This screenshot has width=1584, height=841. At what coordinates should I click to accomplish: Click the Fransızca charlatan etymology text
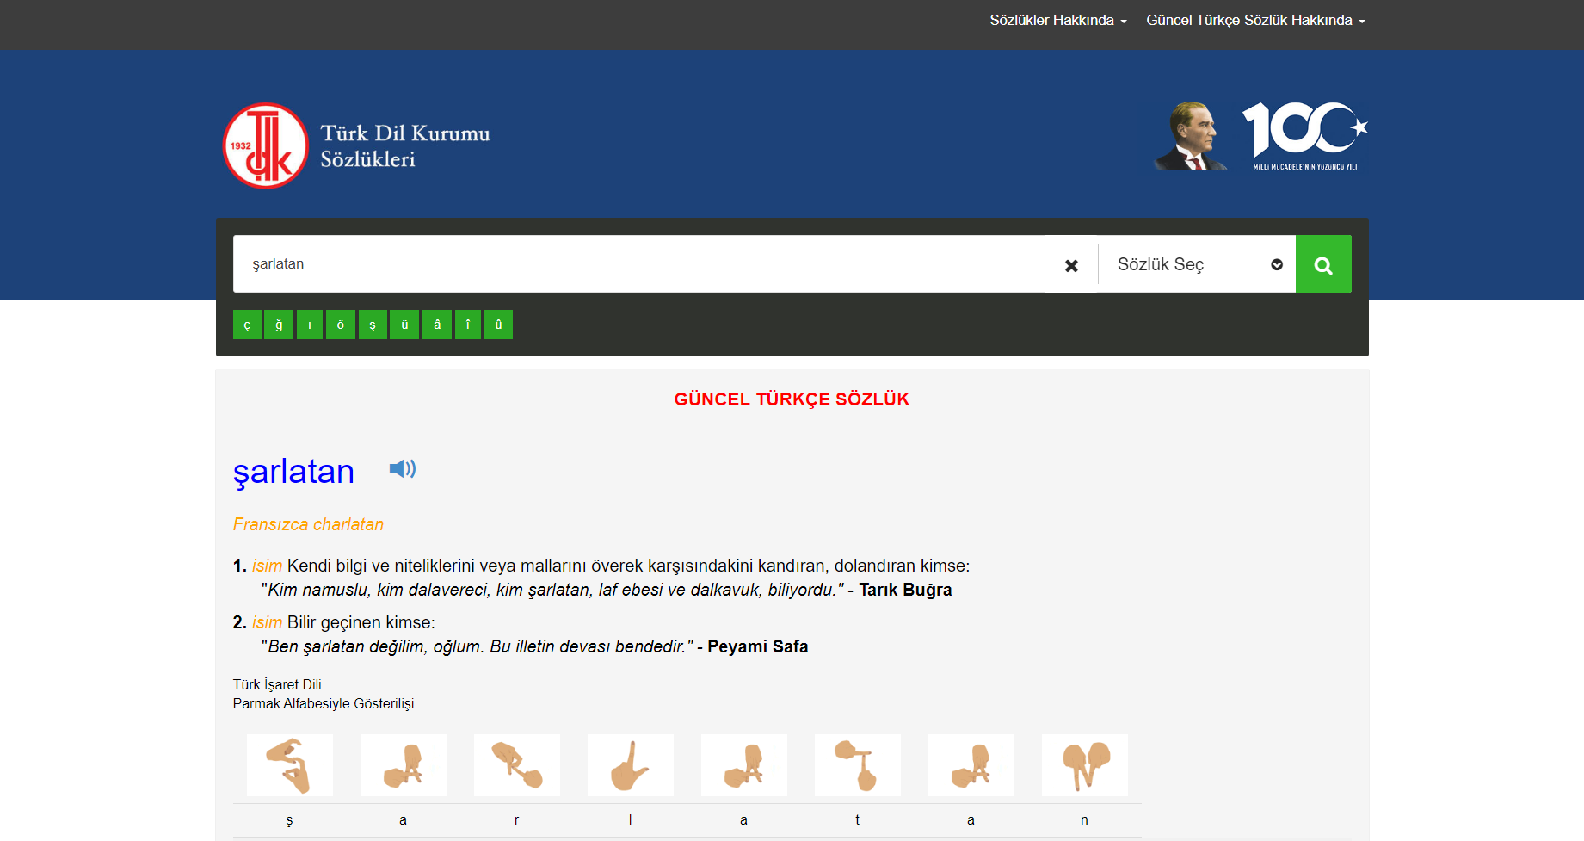pyautogui.click(x=308, y=524)
